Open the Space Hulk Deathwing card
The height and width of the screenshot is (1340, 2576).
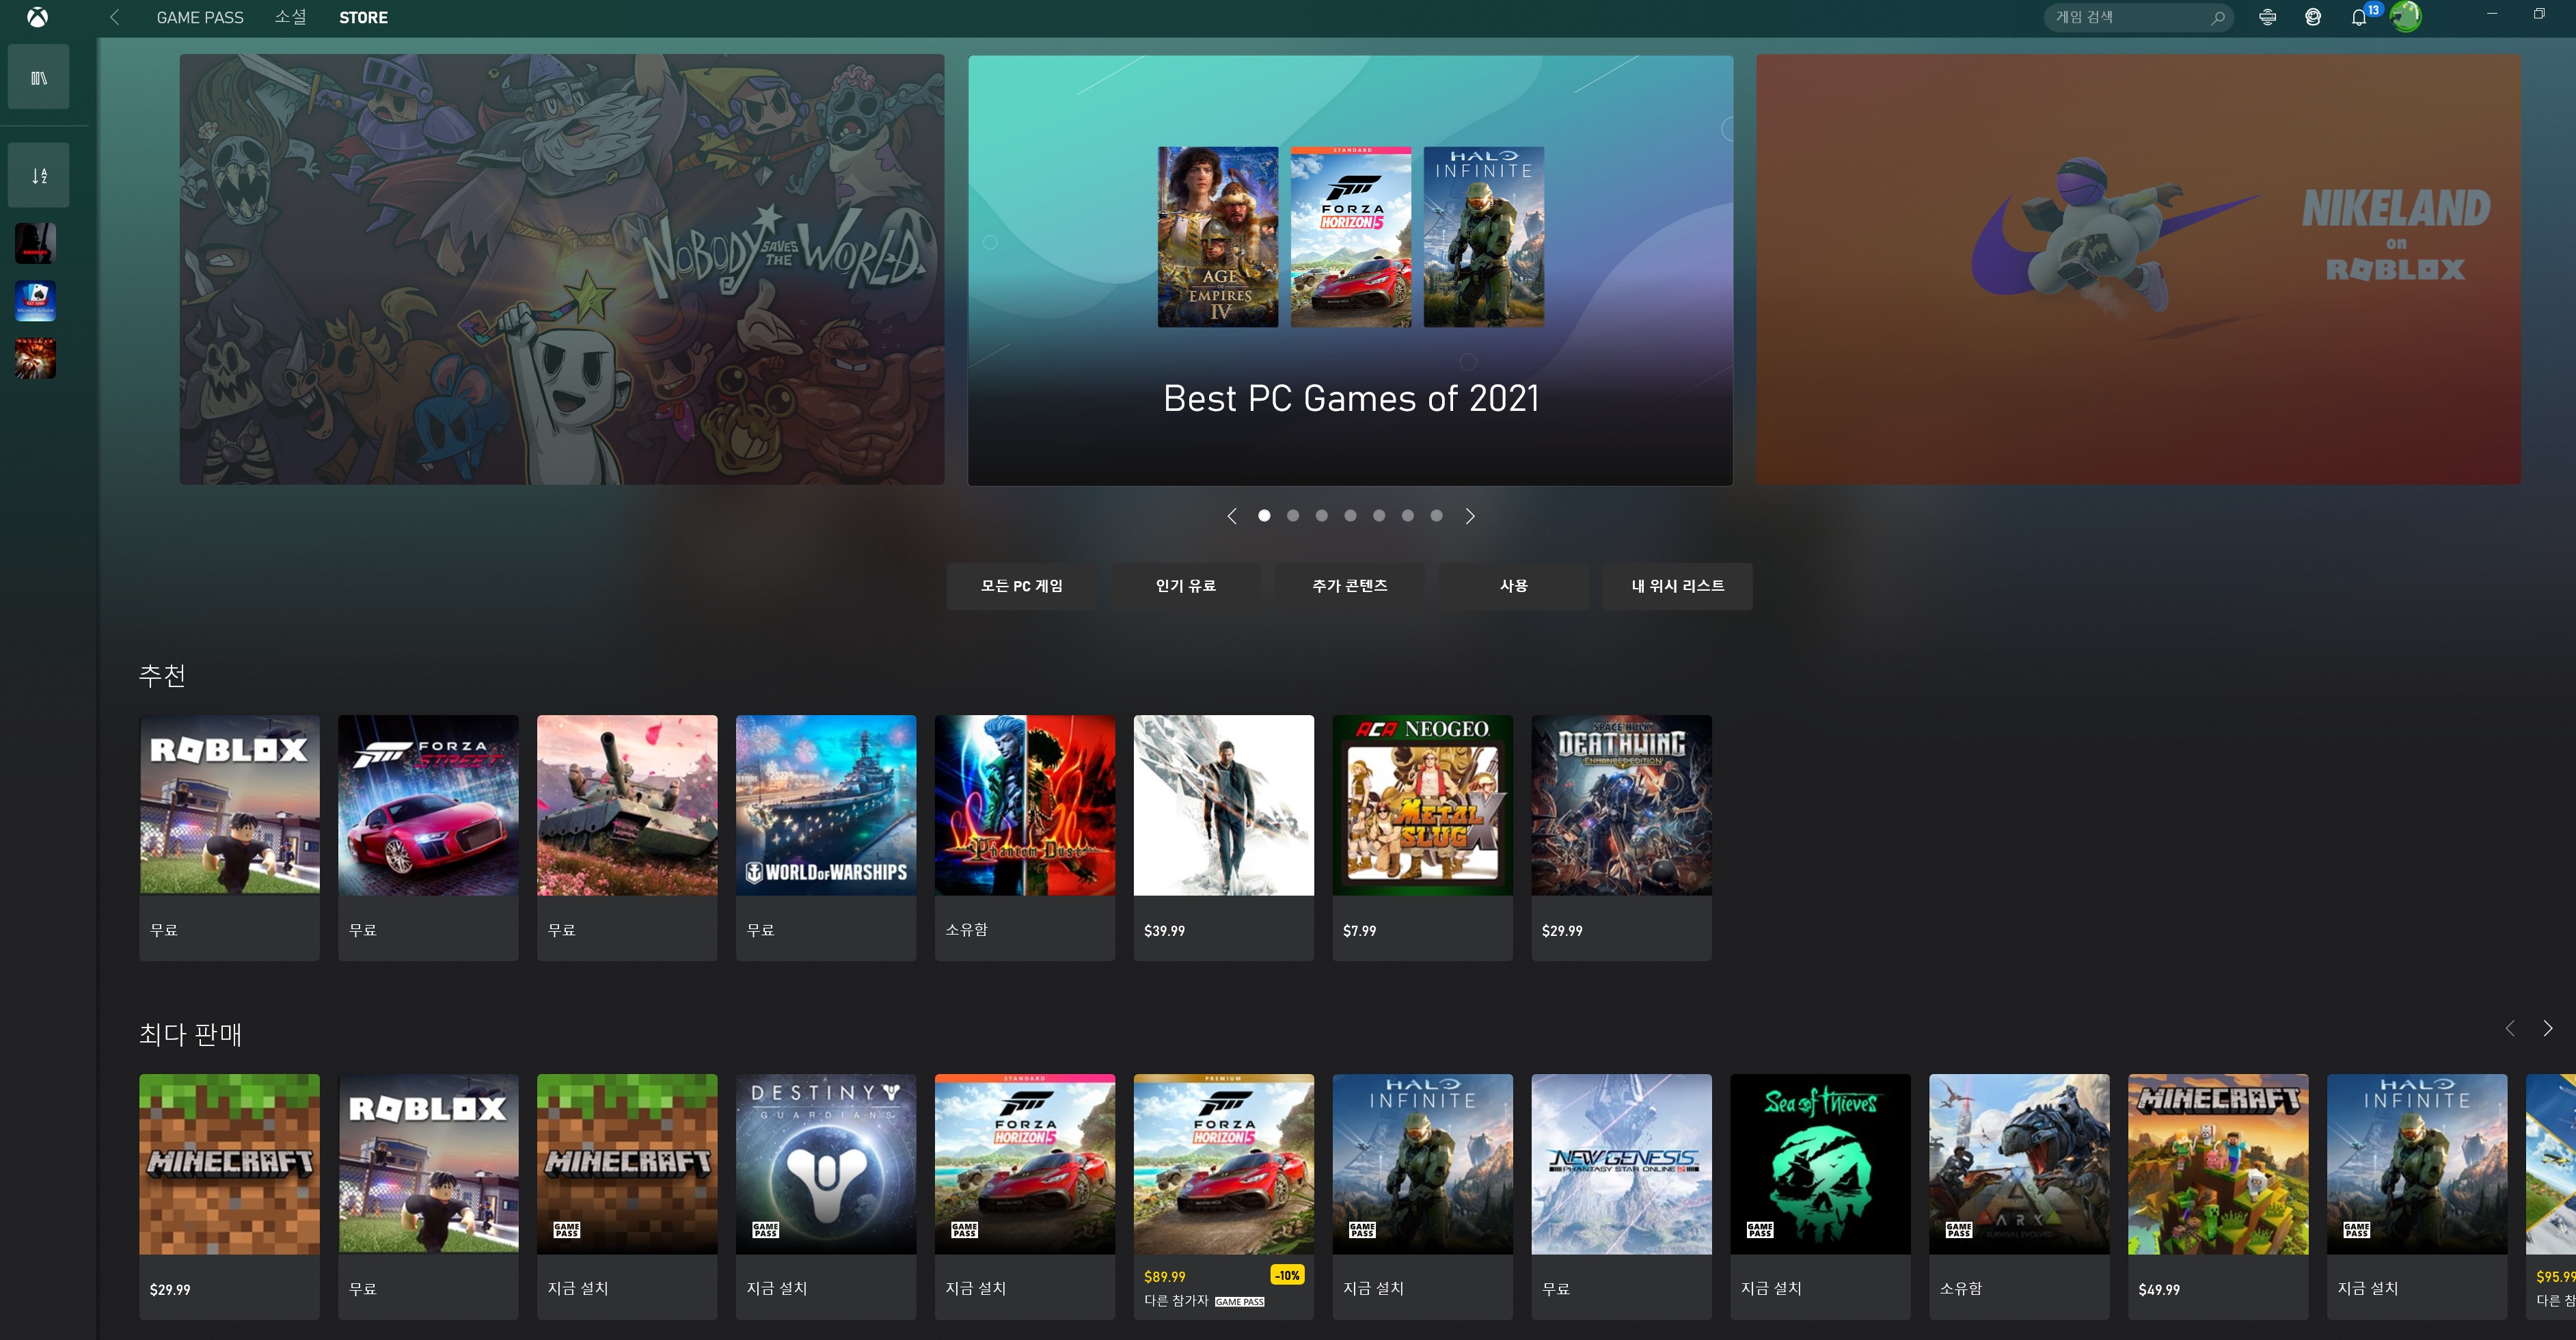click(1622, 838)
